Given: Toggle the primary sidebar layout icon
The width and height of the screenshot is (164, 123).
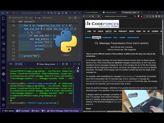Looking at the screenshot, I should [x=55, y=13].
